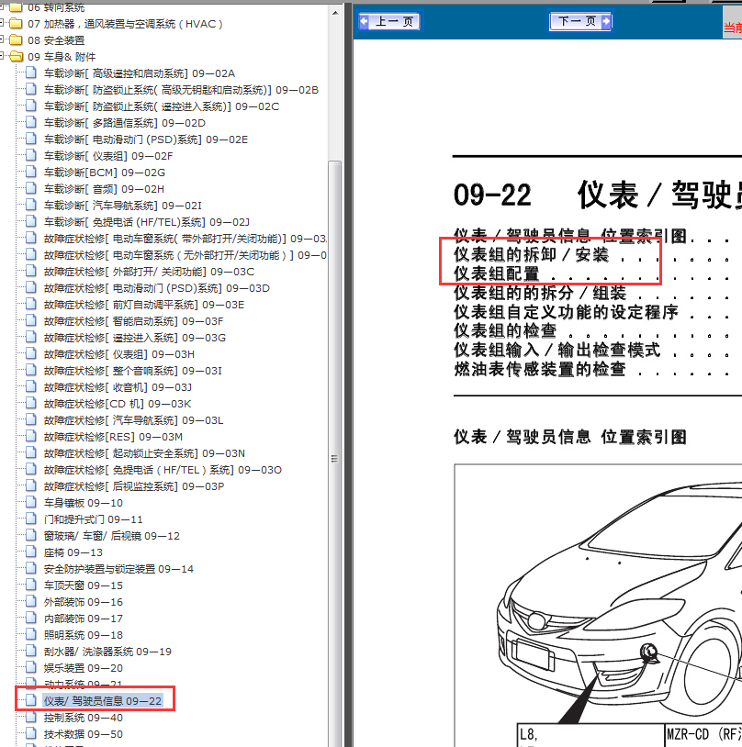Click page icon for 音频 09-02H
This screenshot has width=742, height=747.
[x=31, y=188]
